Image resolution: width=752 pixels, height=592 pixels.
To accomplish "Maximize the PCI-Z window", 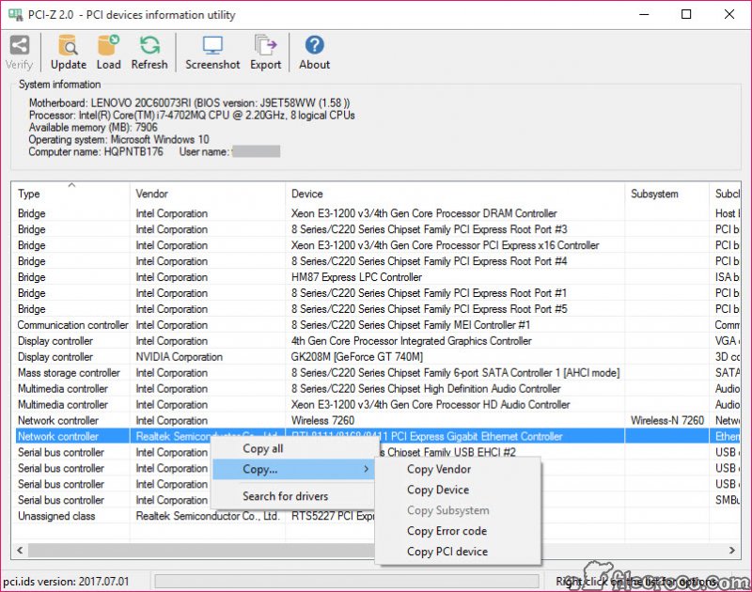I will (x=686, y=14).
